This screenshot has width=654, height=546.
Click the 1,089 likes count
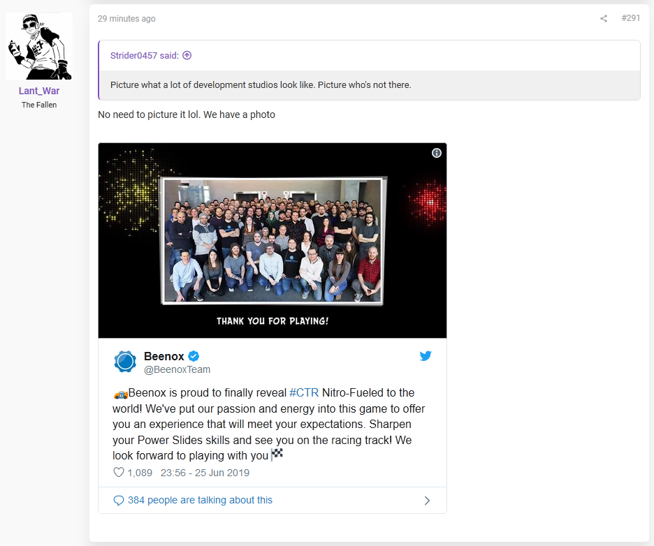click(140, 473)
